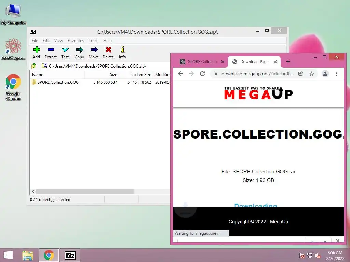Close the Chrome downloads bar
Viewport: 350px width, 262px height.
coord(338,241)
